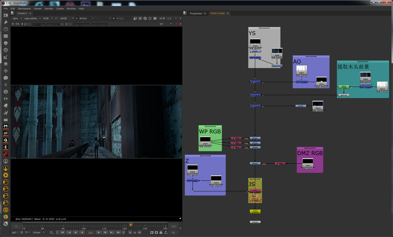Open the E plugin toolbar icon
Viewport: 393px width, 237px height.
tap(6, 147)
